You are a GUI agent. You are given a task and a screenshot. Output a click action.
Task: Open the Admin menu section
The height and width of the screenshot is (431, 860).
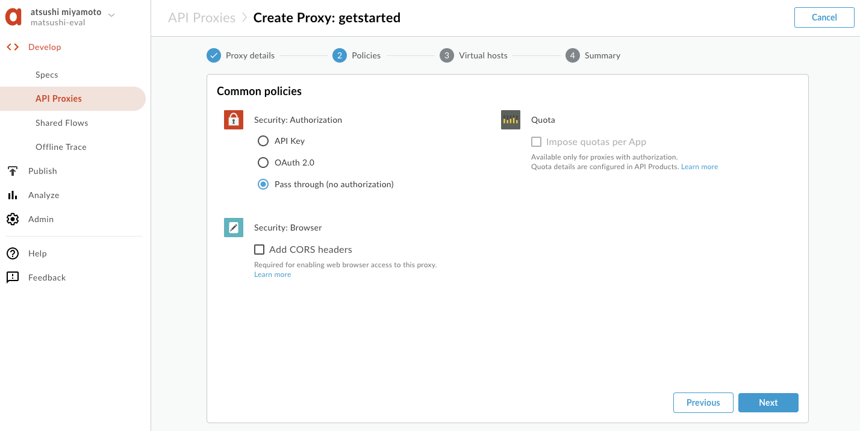pyautogui.click(x=41, y=219)
